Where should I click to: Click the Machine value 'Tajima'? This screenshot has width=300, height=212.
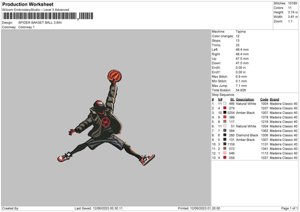pyautogui.click(x=240, y=31)
